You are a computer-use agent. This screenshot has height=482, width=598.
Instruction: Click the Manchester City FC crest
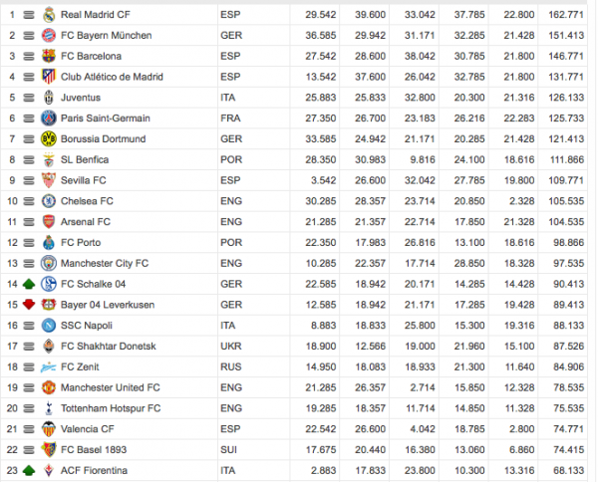(48, 263)
